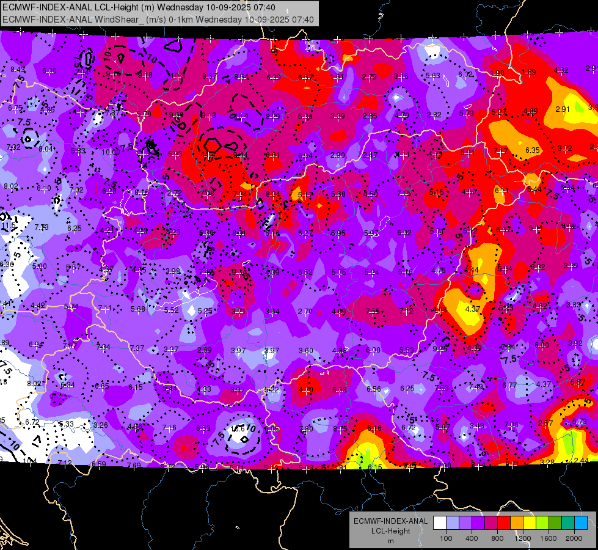Screen dimensions: 598x550
Task: Click the wind shear value 8.04
Action: click(46, 149)
